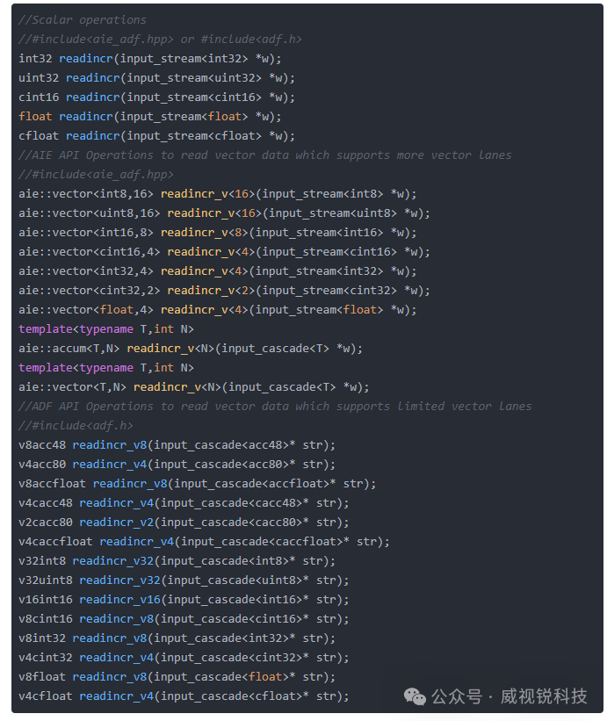Click readincr_v<16> for the int8 stream
Viewport: 607px width, 721px height.
click(208, 193)
